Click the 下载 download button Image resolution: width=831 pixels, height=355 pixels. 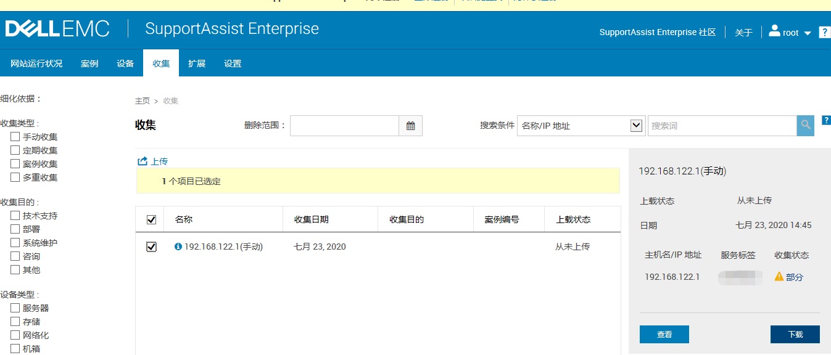point(795,334)
